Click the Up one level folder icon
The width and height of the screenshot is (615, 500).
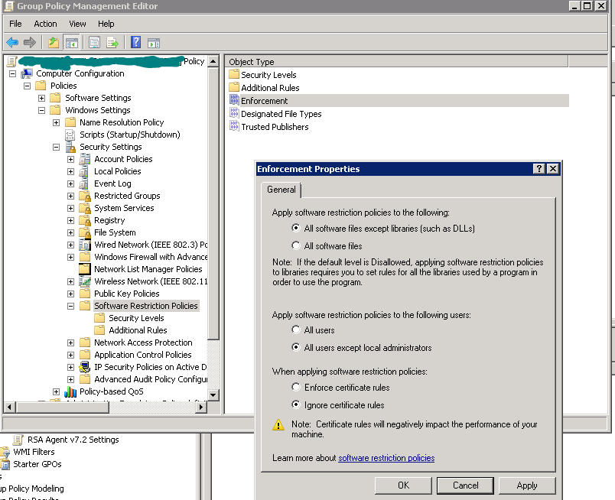tap(53, 42)
